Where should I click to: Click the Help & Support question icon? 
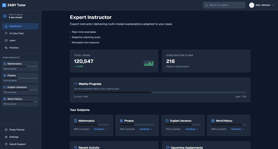click(6, 144)
